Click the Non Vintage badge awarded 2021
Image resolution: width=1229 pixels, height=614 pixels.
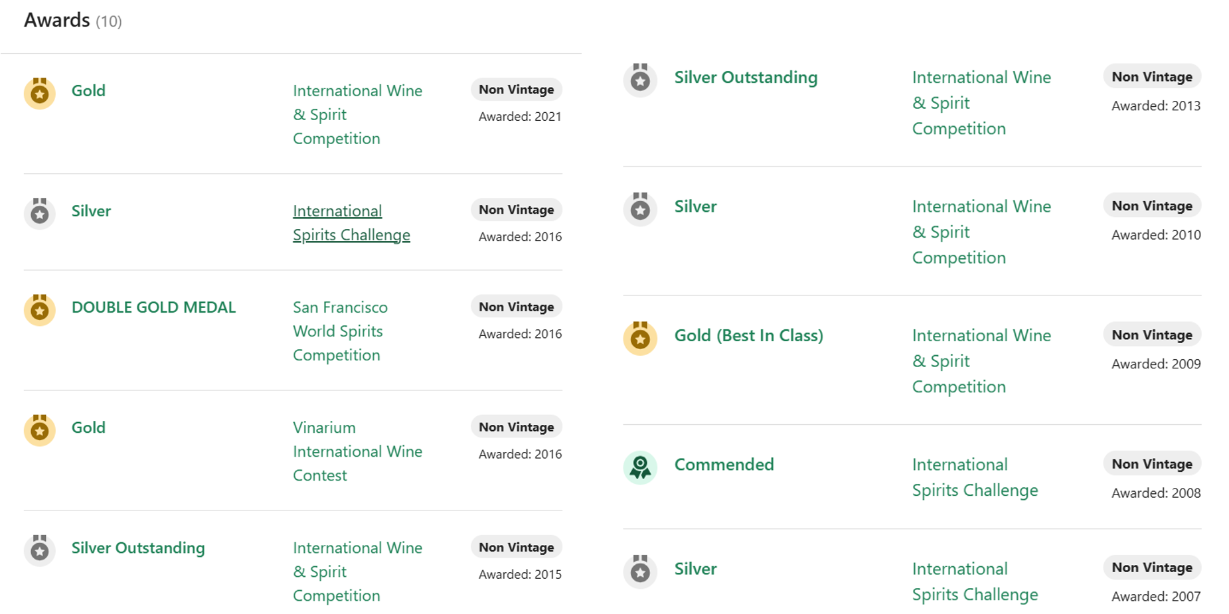(x=516, y=90)
